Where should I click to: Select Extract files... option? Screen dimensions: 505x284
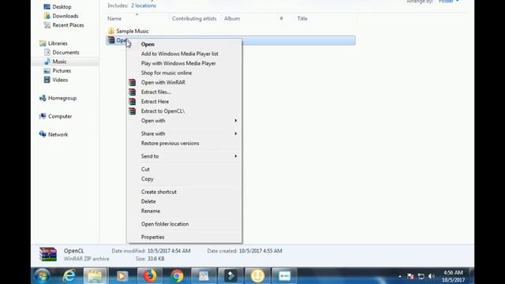point(156,92)
